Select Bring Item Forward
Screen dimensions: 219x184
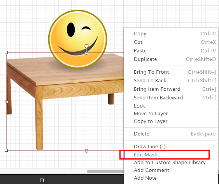tap(171, 89)
